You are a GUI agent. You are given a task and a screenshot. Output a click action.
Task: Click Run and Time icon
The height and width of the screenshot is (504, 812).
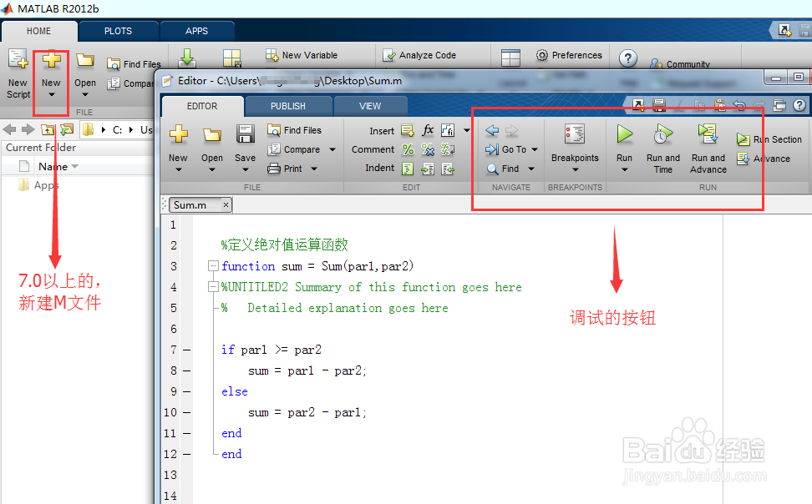(x=662, y=134)
